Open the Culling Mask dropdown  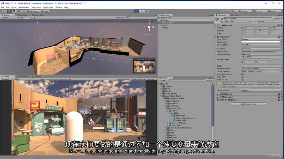point(262,45)
